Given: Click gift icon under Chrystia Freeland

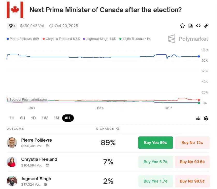Looking at the screenshot, I should click(47, 165).
